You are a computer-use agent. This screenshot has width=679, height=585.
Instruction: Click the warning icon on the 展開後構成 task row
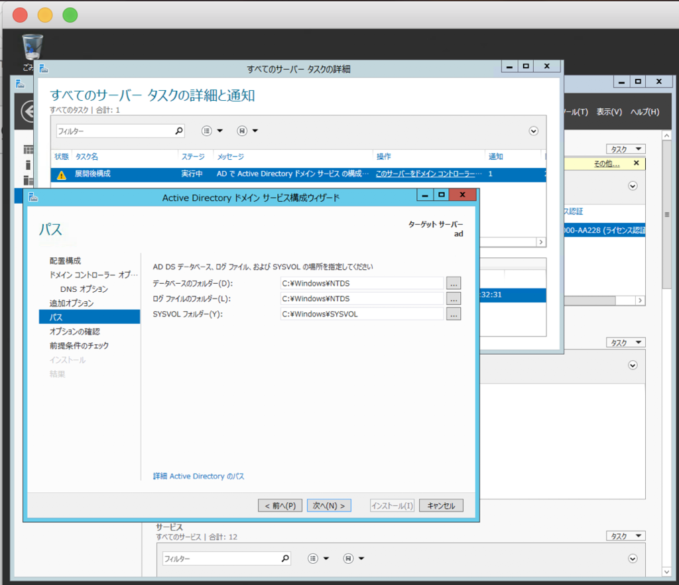62,175
